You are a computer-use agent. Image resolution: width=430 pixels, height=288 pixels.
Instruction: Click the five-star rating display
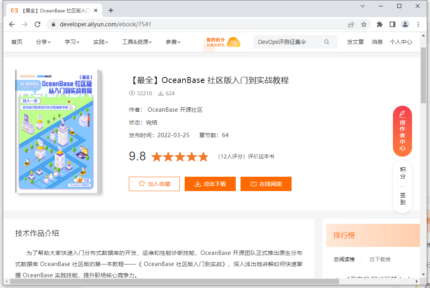(x=179, y=157)
